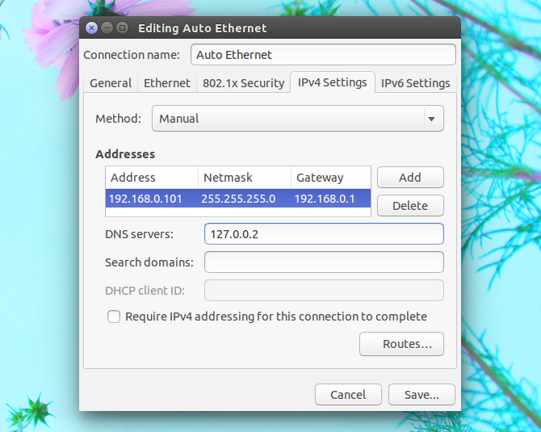Viewport: 541px width, 432px height.
Task: Click the Search domains text box
Action: click(324, 262)
